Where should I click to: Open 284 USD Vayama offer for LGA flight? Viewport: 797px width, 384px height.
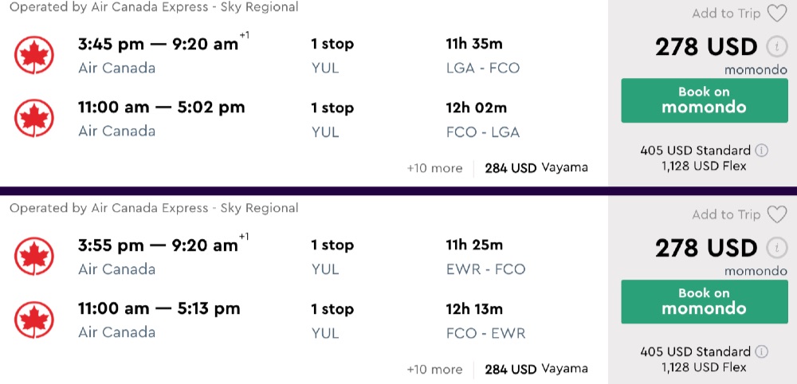[536, 168]
